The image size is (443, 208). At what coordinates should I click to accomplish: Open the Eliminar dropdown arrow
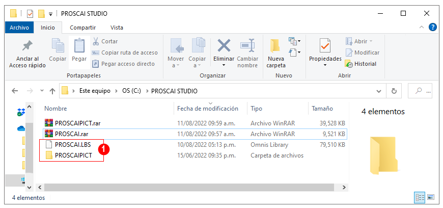point(224,65)
